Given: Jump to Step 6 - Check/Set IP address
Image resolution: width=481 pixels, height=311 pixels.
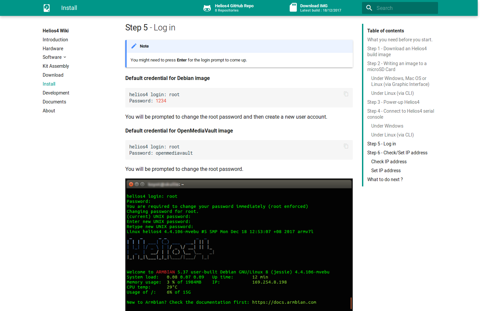Looking at the screenshot, I should tap(397, 153).
